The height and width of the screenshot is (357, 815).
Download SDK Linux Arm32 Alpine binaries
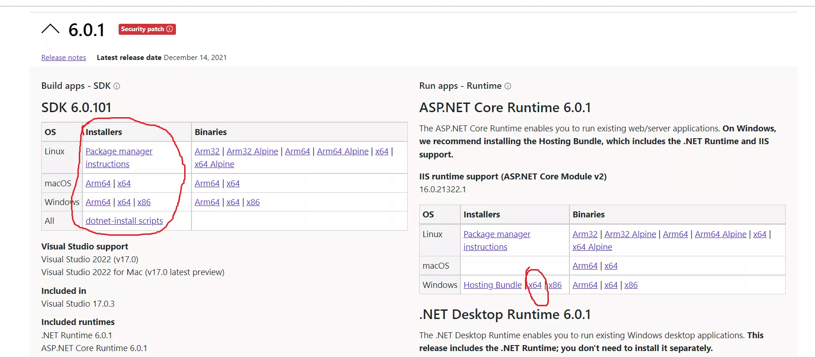252,151
